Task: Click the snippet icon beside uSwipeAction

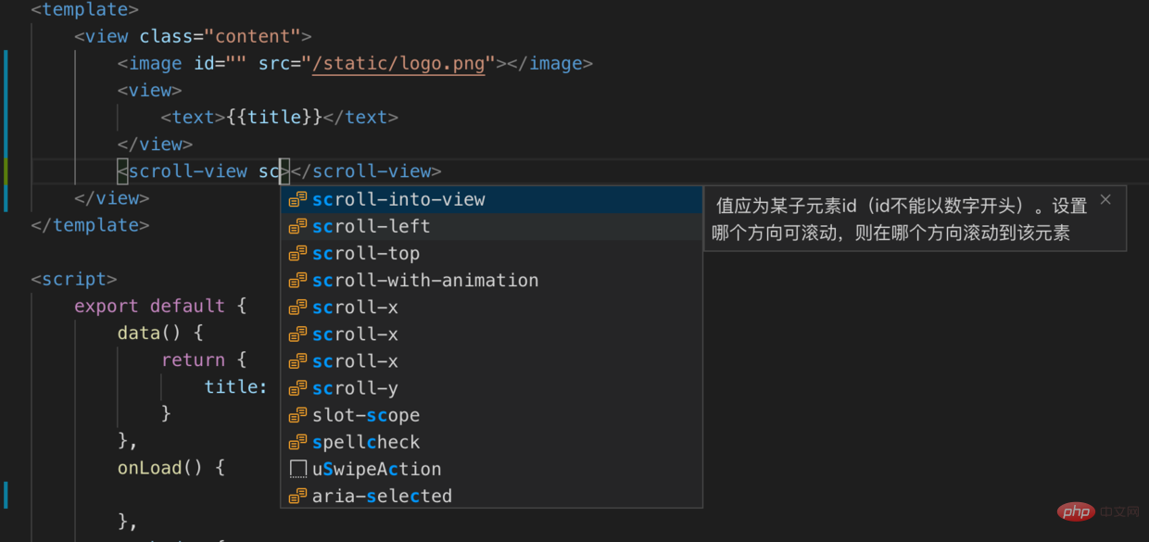Action: tap(297, 469)
